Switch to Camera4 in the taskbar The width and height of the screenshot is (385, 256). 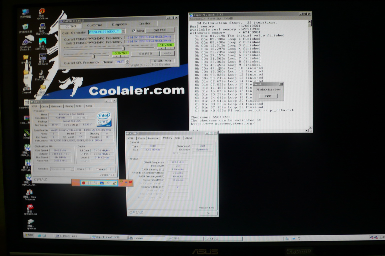(146, 238)
